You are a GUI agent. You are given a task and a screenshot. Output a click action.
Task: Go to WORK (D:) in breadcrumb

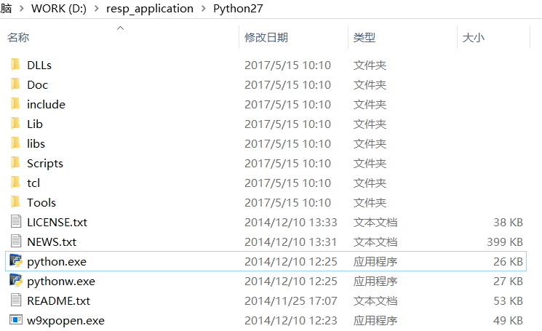[59, 9]
